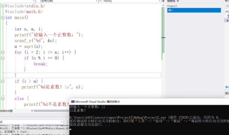Click the horizontal scrollbar left arrow
This screenshot has height=135, width=229.
[32, 111]
